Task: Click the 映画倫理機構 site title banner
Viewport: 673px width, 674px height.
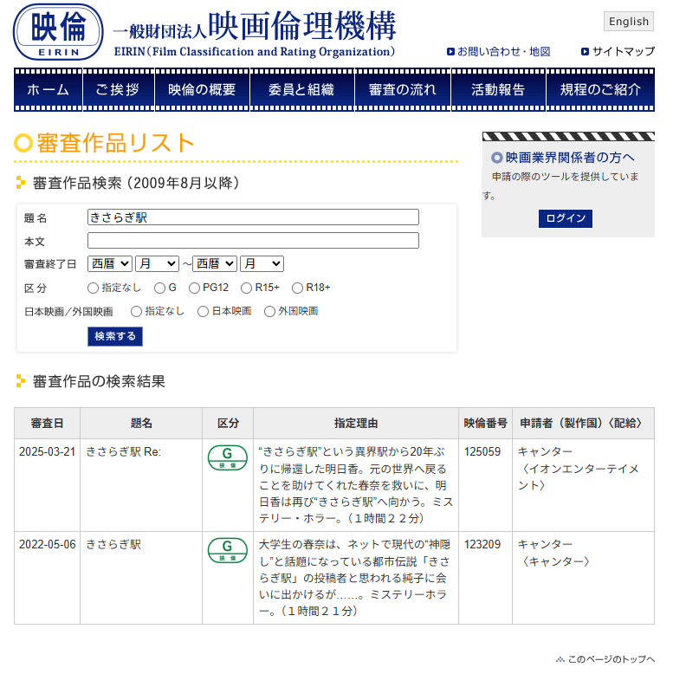Action: click(x=254, y=34)
